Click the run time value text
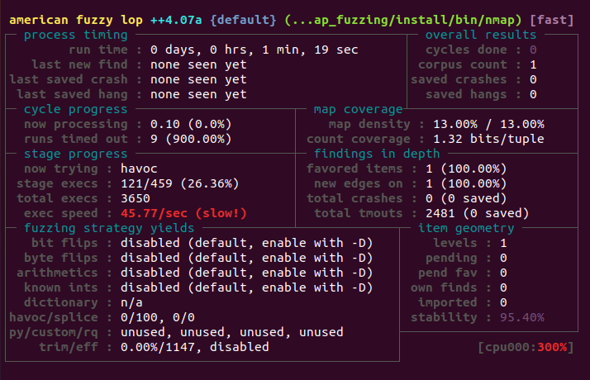Viewport: 590px width, 380px height. 254,50
